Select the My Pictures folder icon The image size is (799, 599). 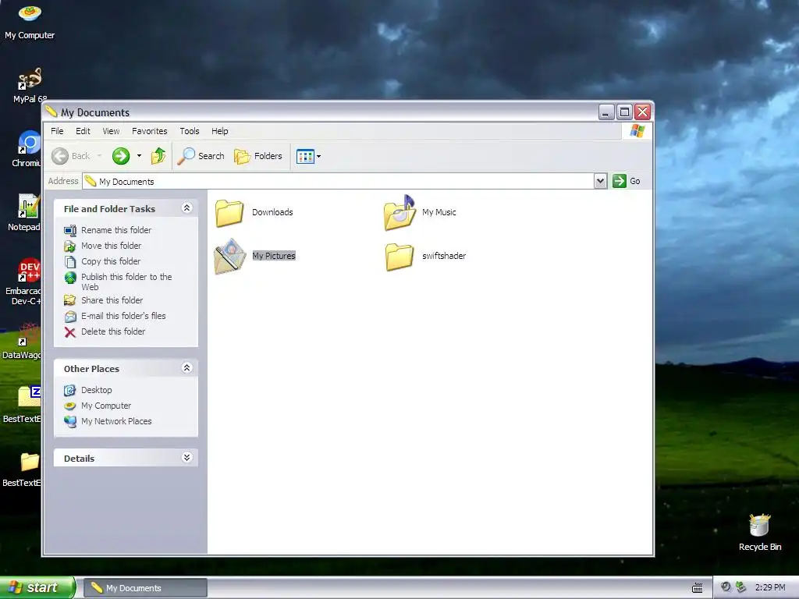(x=229, y=256)
